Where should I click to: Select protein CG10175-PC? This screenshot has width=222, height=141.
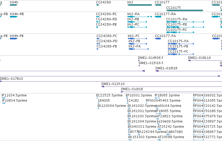(178, 52)
